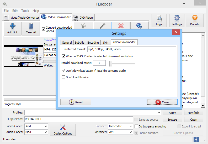Click the Donate coin button
Image resolution: width=208 pixels, height=144 pixels.
coord(195,20)
